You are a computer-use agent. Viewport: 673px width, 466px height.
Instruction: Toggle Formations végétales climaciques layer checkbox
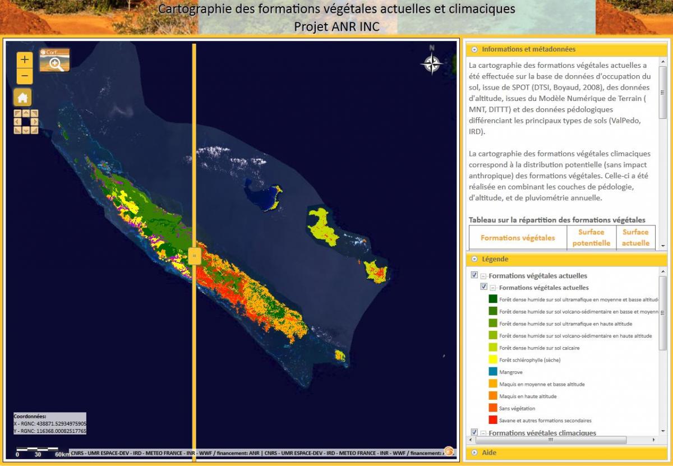click(x=474, y=432)
